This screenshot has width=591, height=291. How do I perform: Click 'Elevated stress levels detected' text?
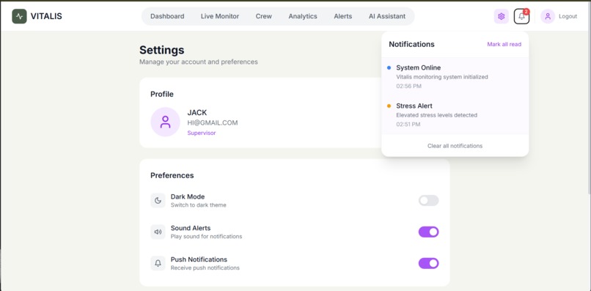point(436,115)
